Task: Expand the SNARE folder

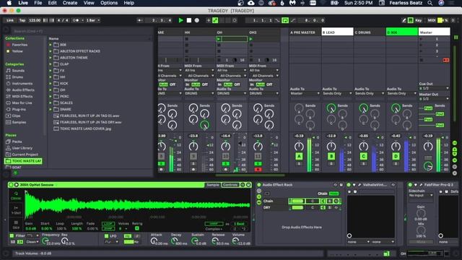Action: pyautogui.click(x=51, y=109)
